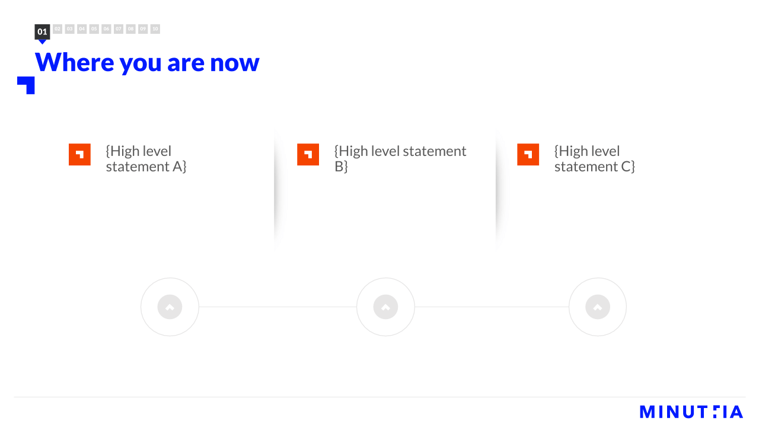The width and height of the screenshot is (759, 427).
Task: Click the orange icon beside statement B
Action: click(308, 154)
